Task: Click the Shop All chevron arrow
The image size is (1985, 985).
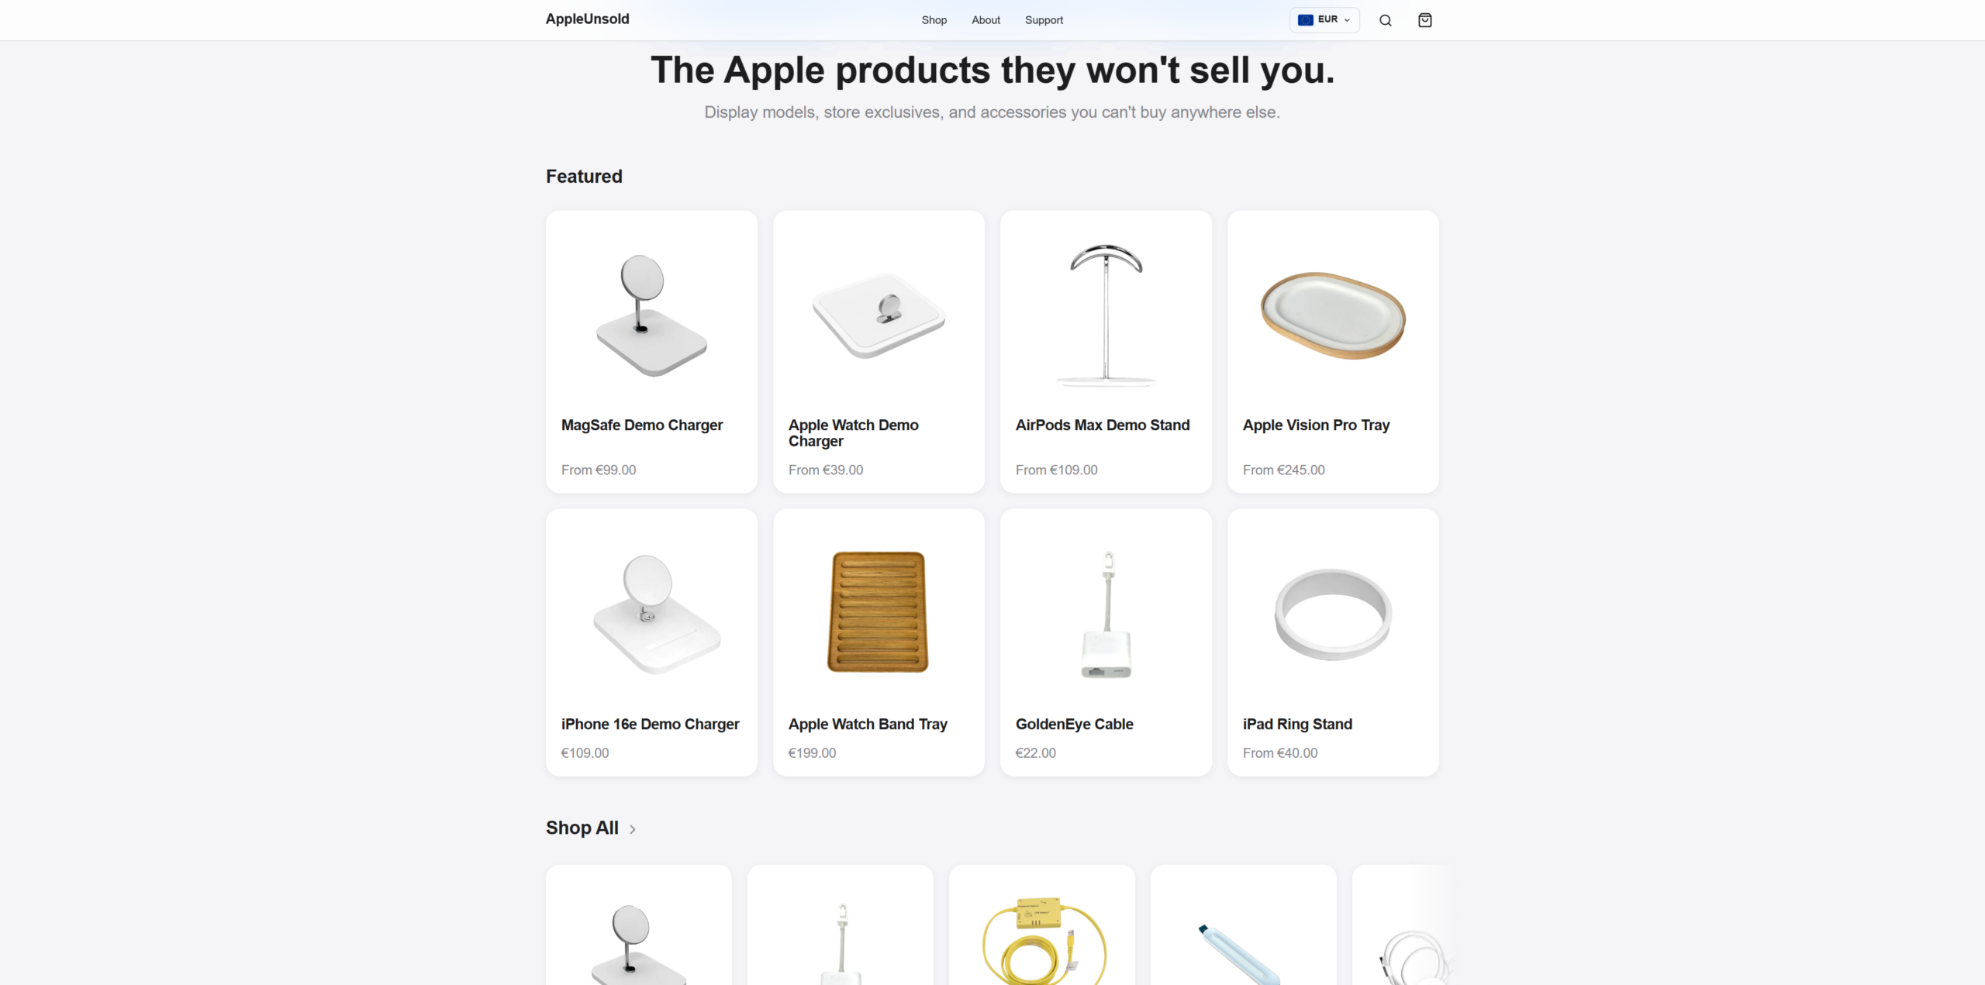Action: tap(633, 829)
